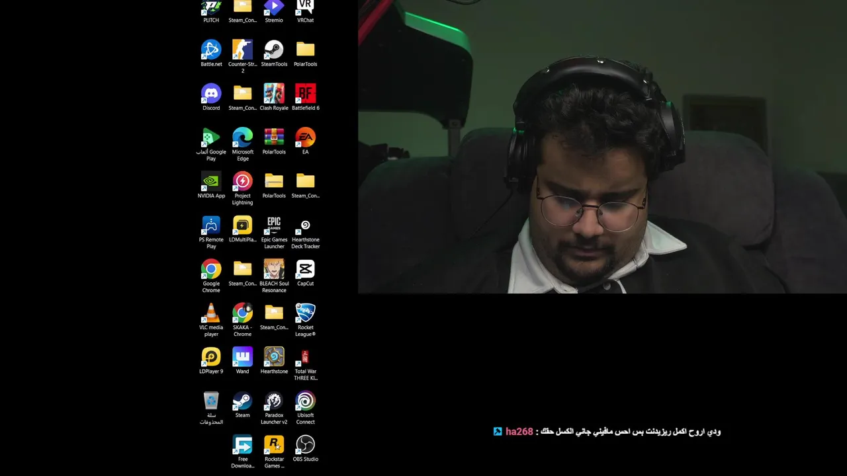Launch the LDMultiPlayer shortcut

[x=242, y=229]
